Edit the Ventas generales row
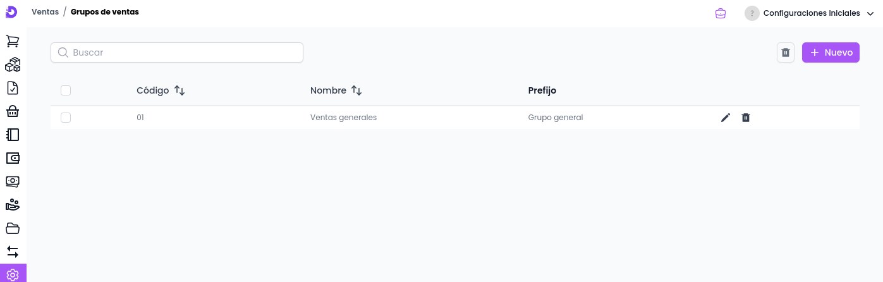The height and width of the screenshot is (282, 883). 726,118
